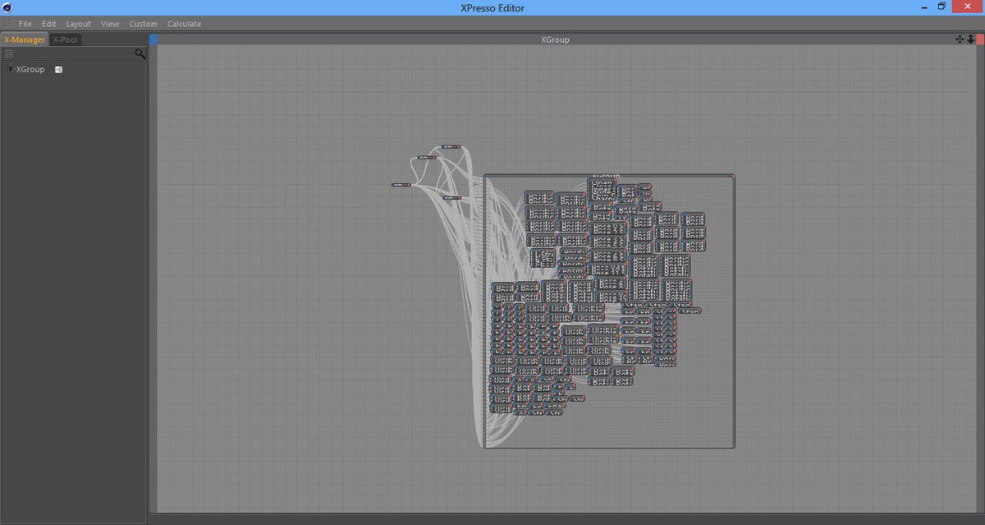Restore down the XPresso Editor window
Image resolution: width=985 pixels, height=525 pixels.
pos(941,7)
